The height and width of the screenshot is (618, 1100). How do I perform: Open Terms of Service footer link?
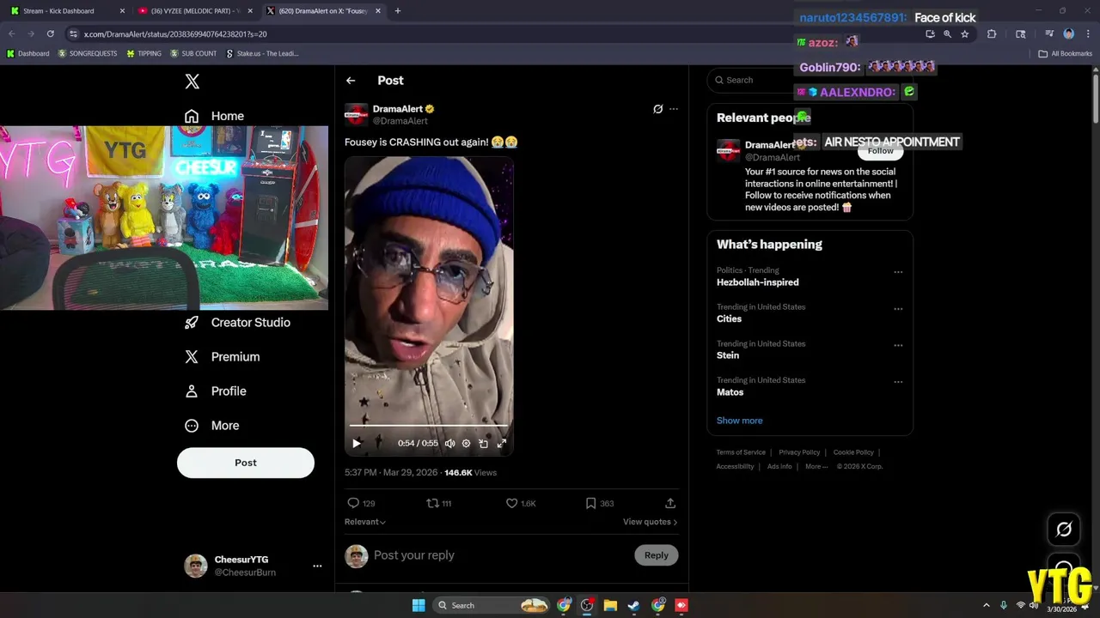tap(741, 452)
